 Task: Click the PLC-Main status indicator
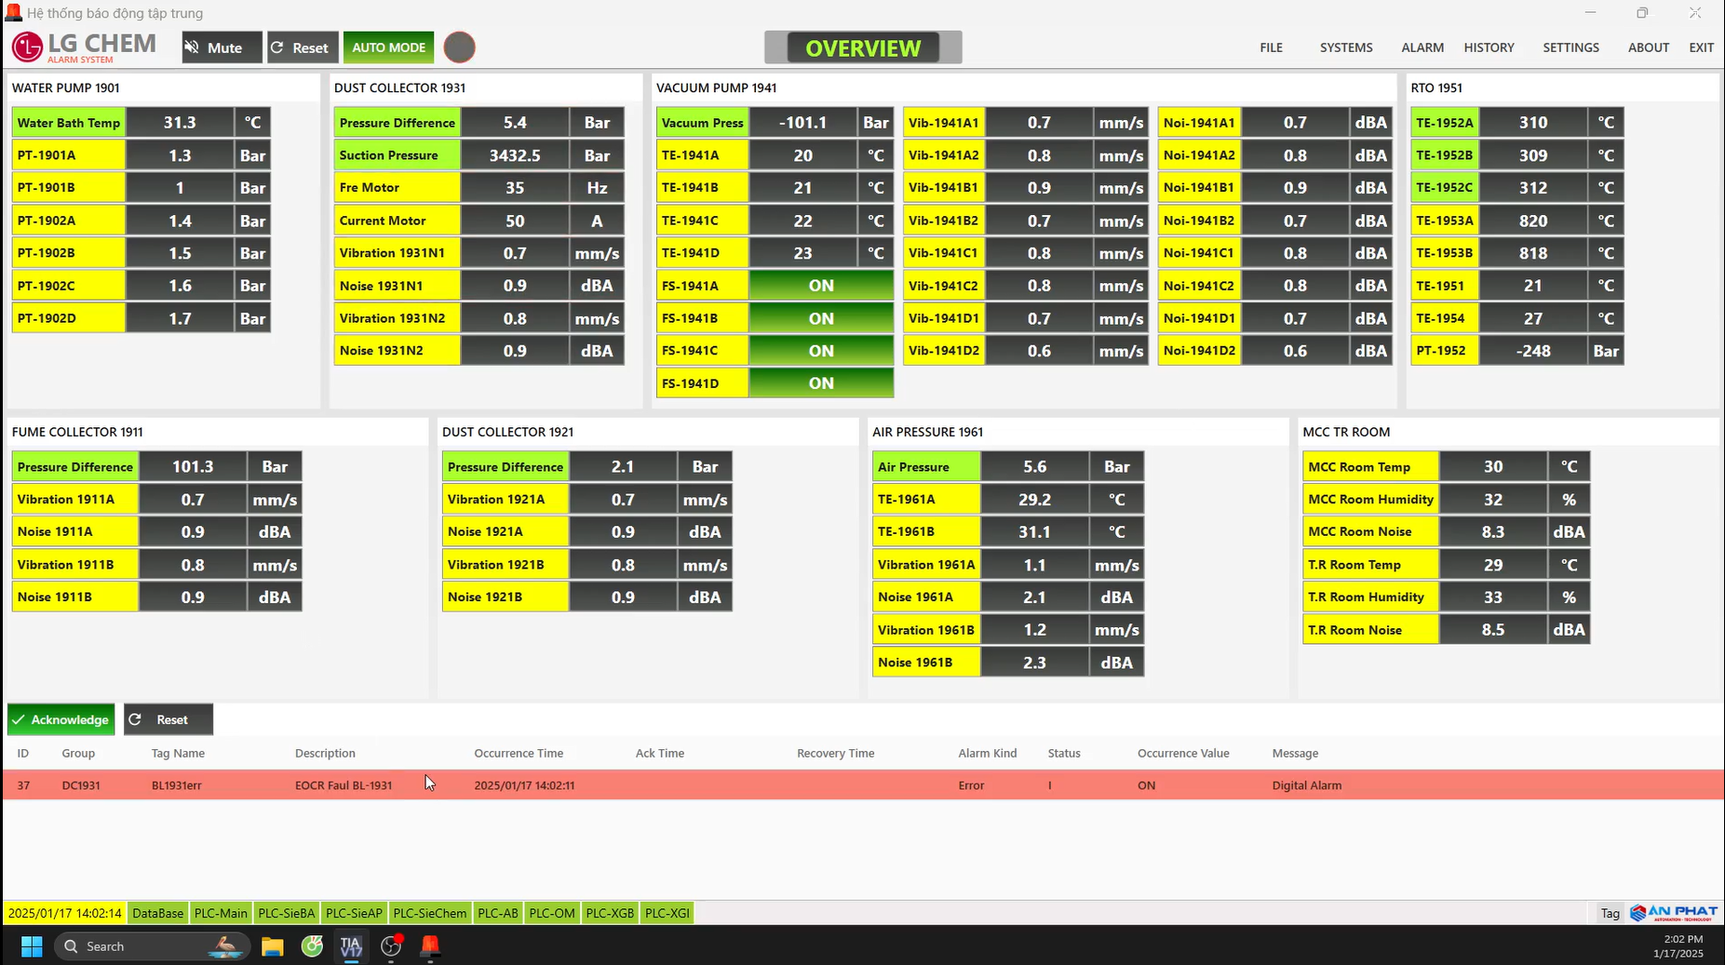click(221, 913)
